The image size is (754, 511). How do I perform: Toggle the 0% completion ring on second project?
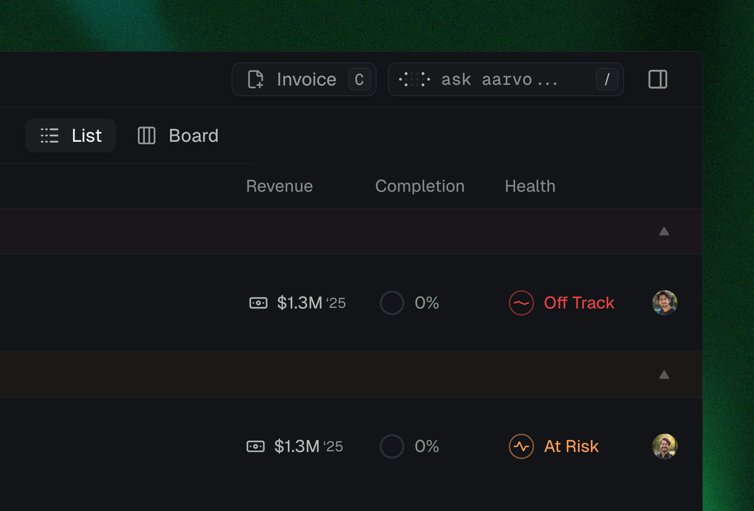(x=392, y=446)
